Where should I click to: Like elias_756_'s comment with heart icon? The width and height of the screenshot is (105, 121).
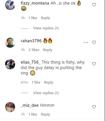point(94,64)
